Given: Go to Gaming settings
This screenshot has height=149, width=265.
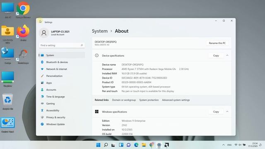Looking at the screenshot, I should point(62,103).
